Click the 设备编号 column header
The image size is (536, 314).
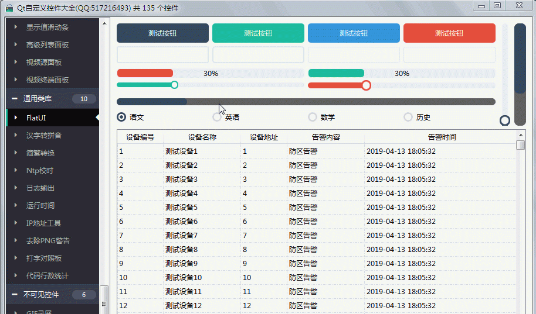pyautogui.click(x=140, y=137)
